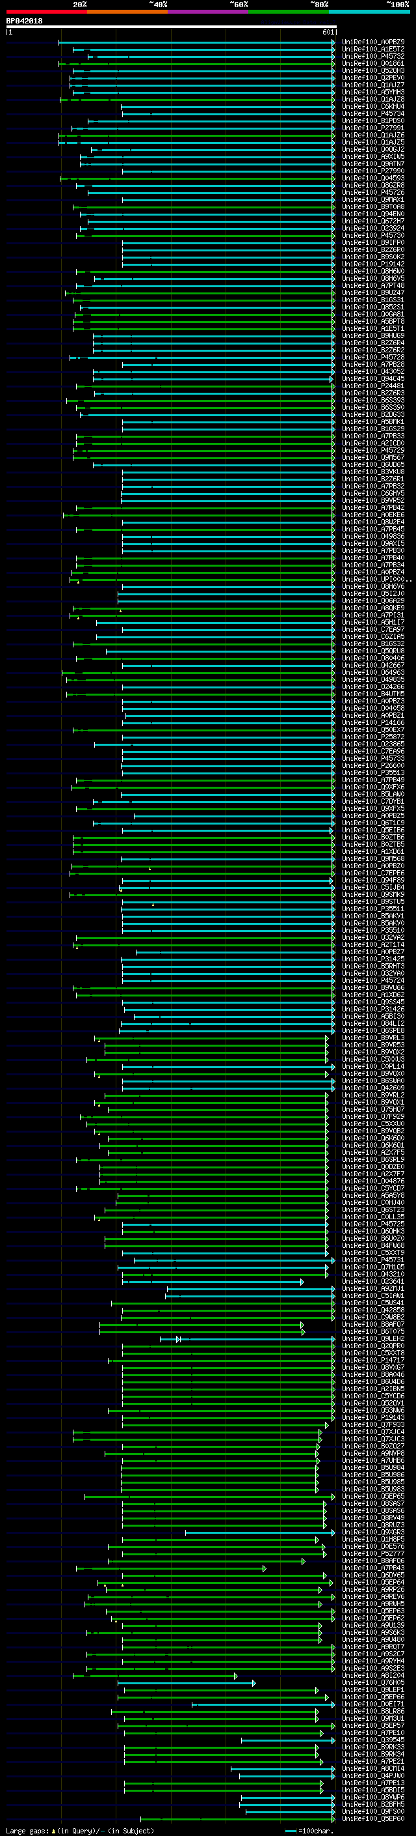Select the UniRef100_A7PT48 label
Screen dimensions: 416x1836
coord(373,286)
